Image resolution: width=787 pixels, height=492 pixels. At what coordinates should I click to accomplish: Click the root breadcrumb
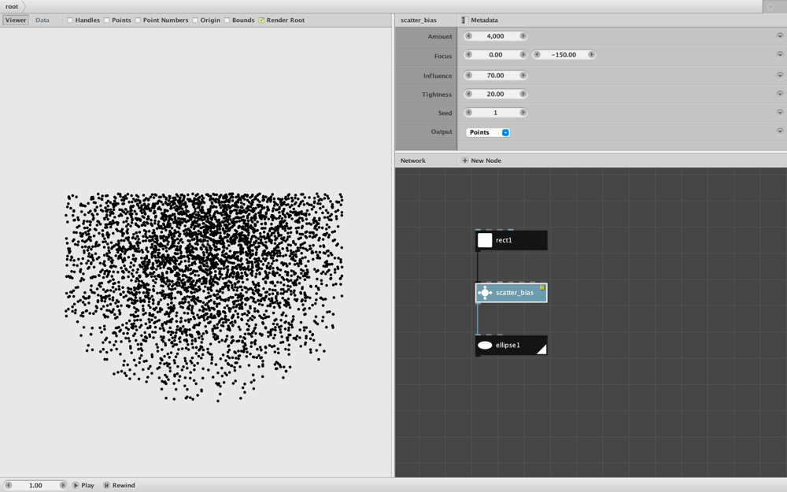click(12, 6)
